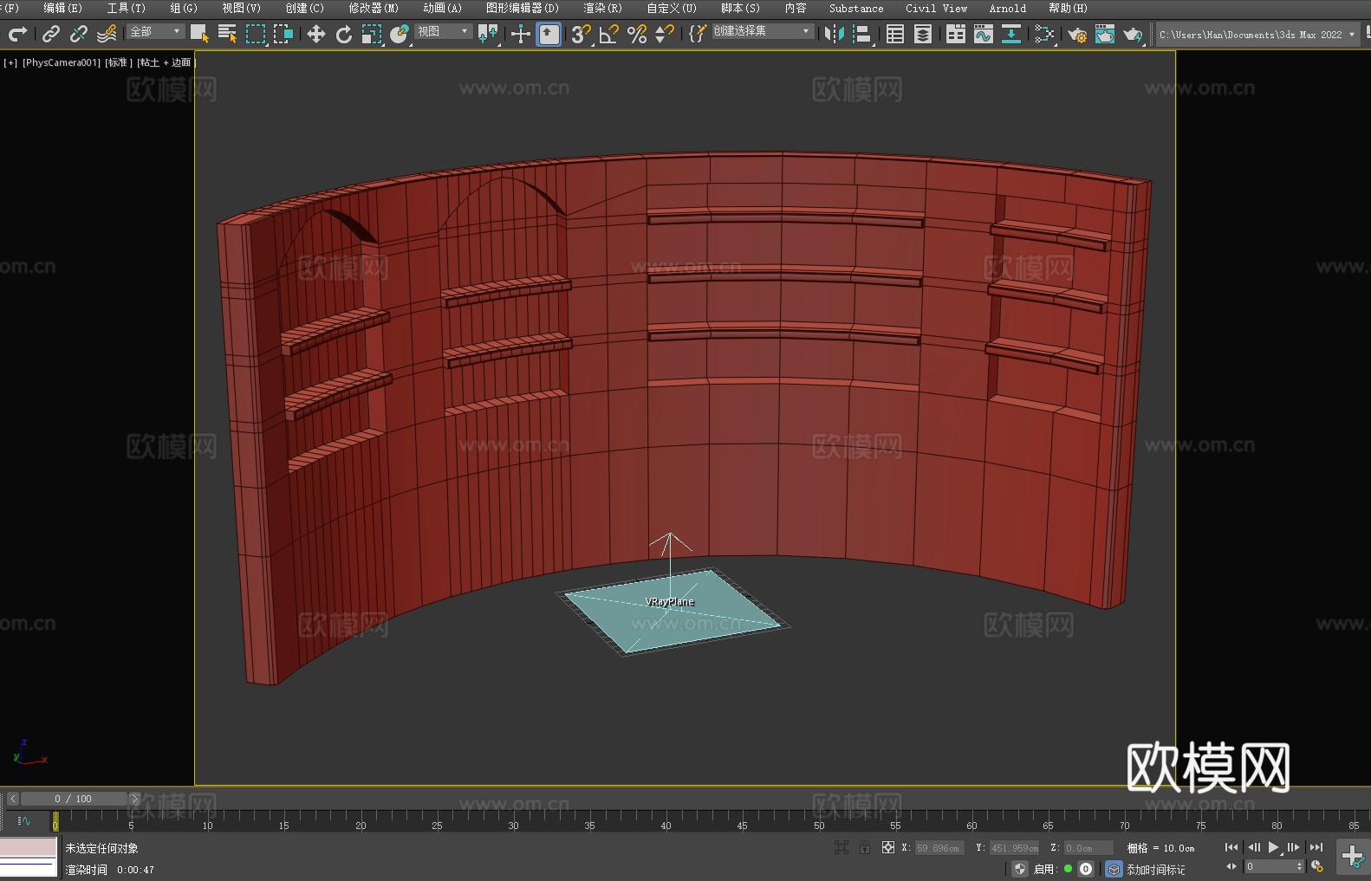Activate the Select and Move tool

315,34
